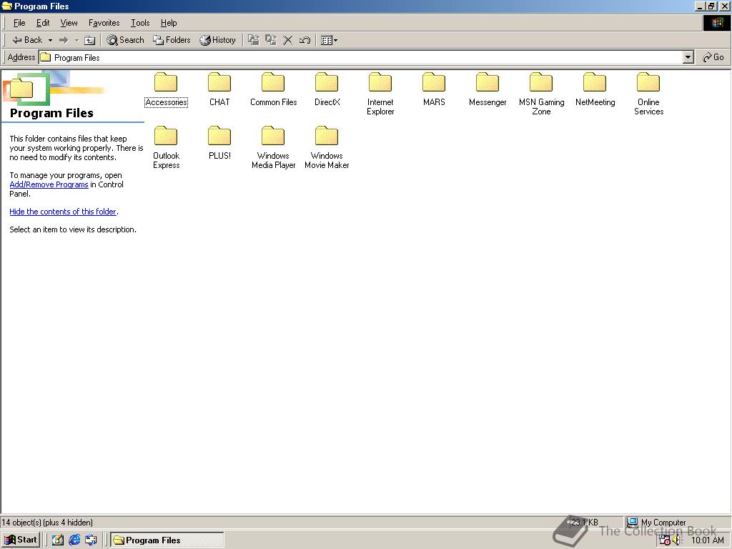The width and height of the screenshot is (732, 549).
Task: Open the Forward history dropdown arrow
Action: [76, 41]
